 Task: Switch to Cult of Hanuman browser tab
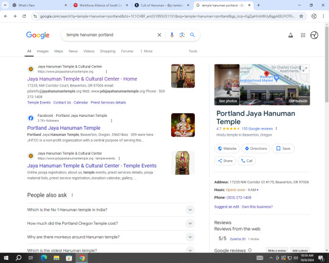point(161,5)
